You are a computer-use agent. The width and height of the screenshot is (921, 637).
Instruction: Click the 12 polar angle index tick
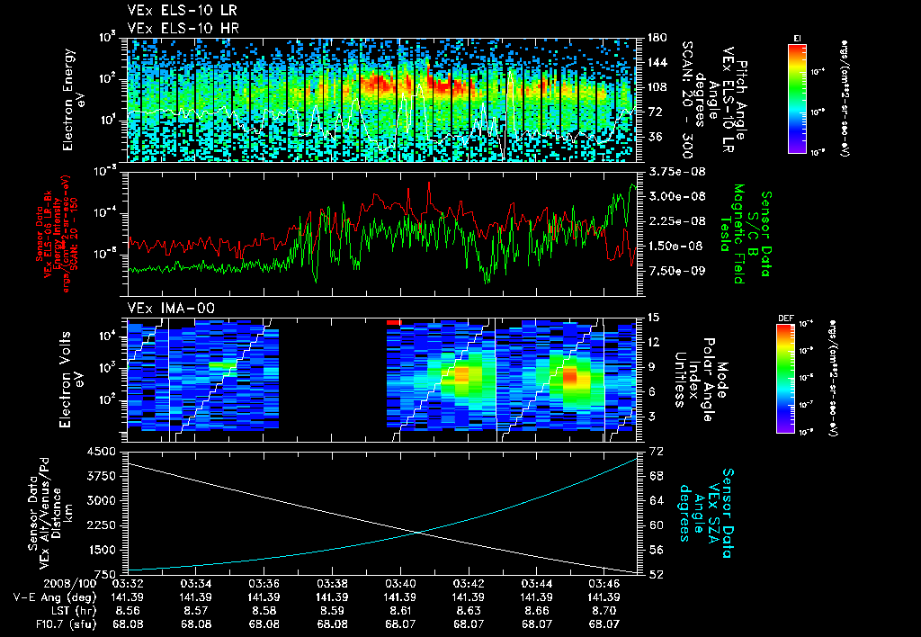(653, 343)
